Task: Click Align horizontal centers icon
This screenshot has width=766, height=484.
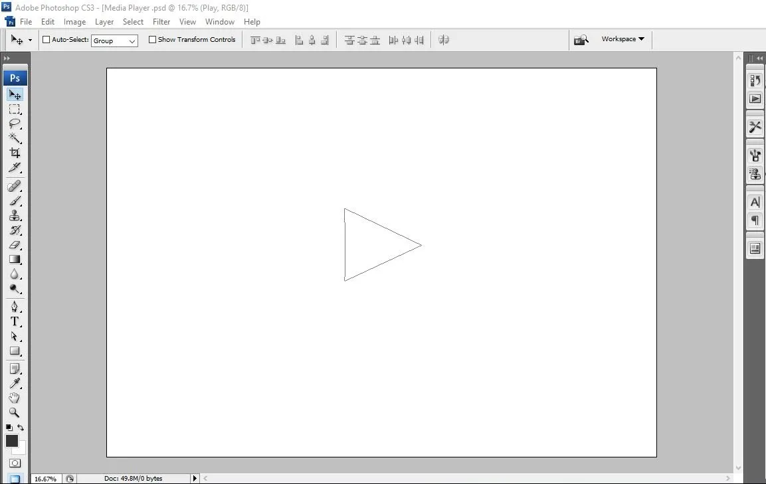Action: [x=312, y=40]
